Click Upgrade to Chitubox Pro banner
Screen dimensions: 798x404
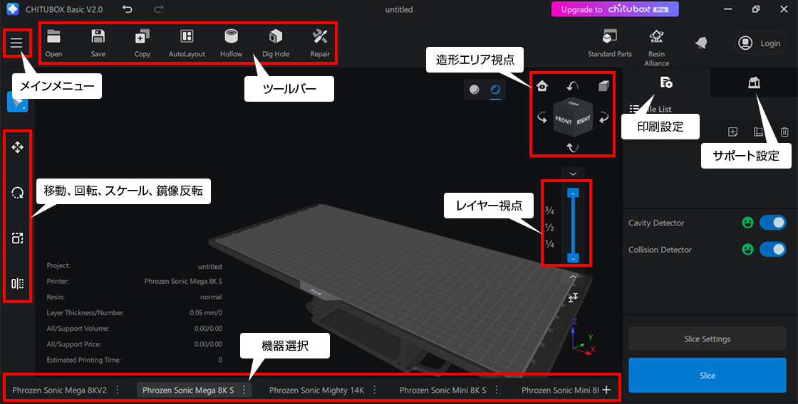pos(615,9)
